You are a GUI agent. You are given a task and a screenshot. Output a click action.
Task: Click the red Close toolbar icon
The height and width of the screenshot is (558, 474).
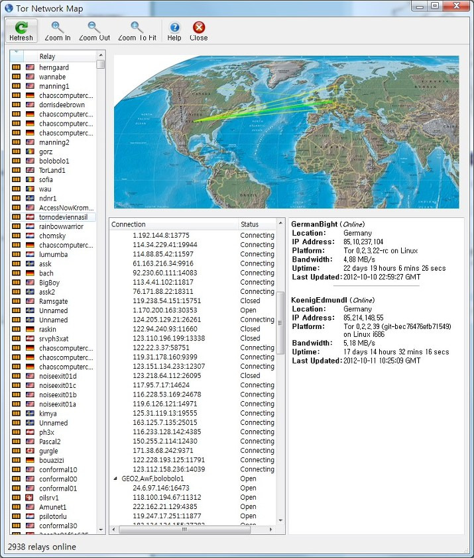(198, 27)
